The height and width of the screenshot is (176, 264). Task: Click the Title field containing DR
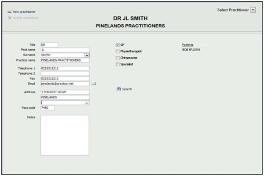pos(49,45)
